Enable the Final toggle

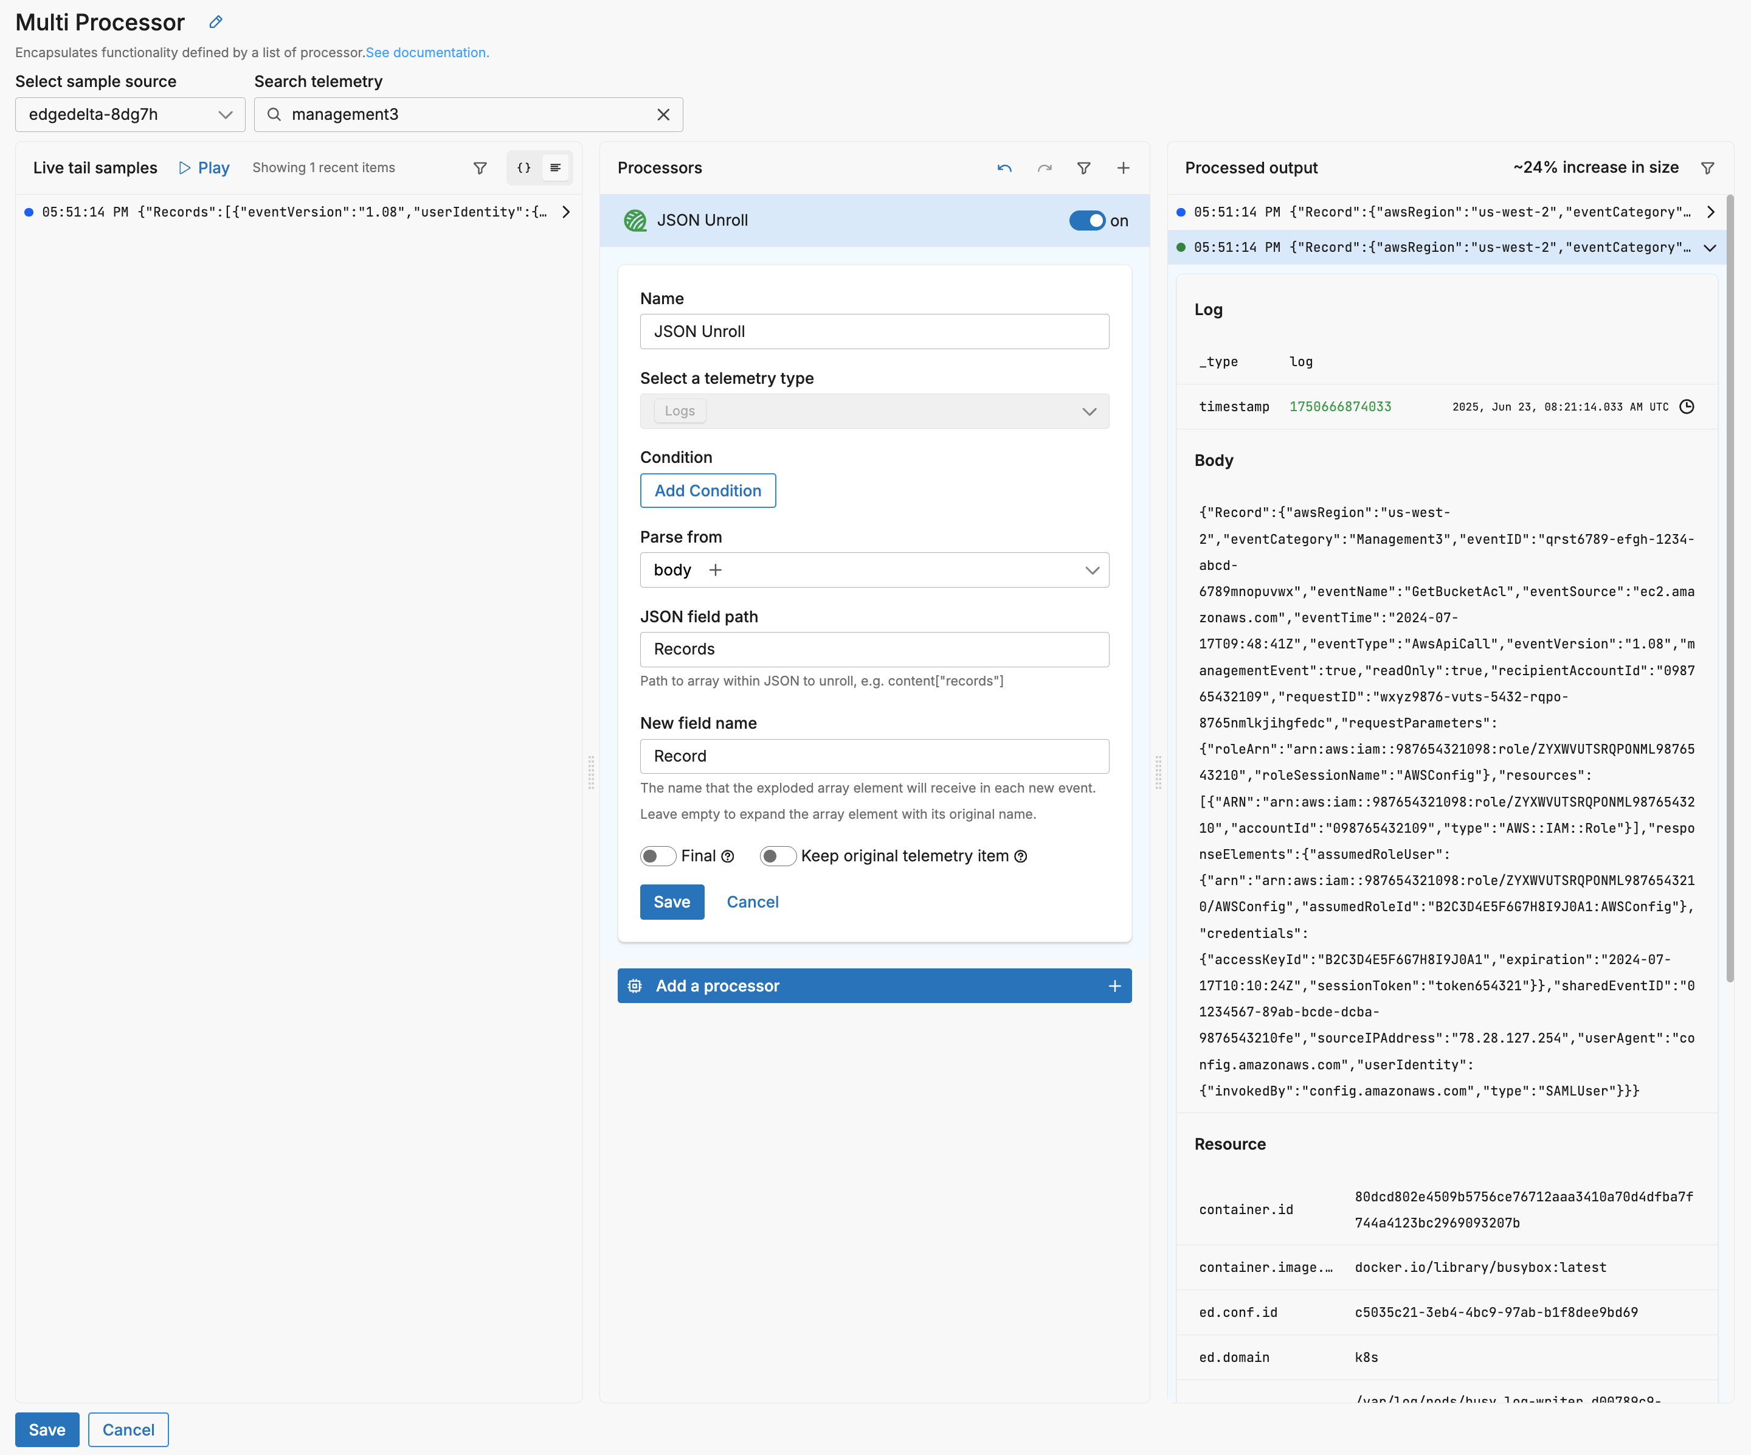tap(658, 857)
